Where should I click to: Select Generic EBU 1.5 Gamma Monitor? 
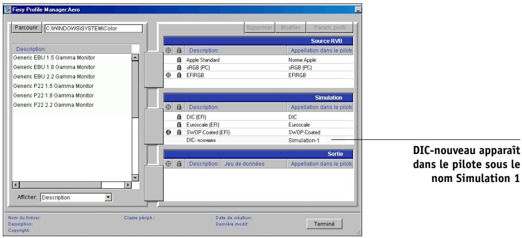54,58
